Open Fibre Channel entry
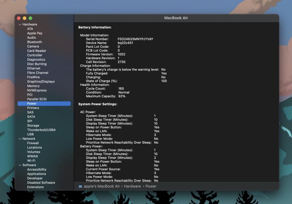 click(38, 73)
